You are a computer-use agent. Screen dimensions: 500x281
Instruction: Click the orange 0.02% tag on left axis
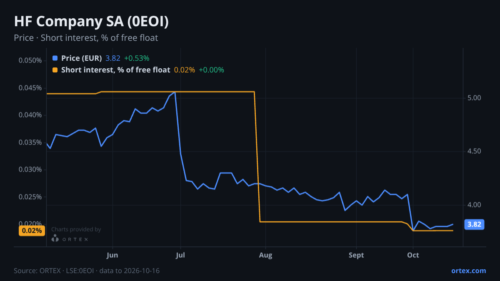click(x=32, y=230)
